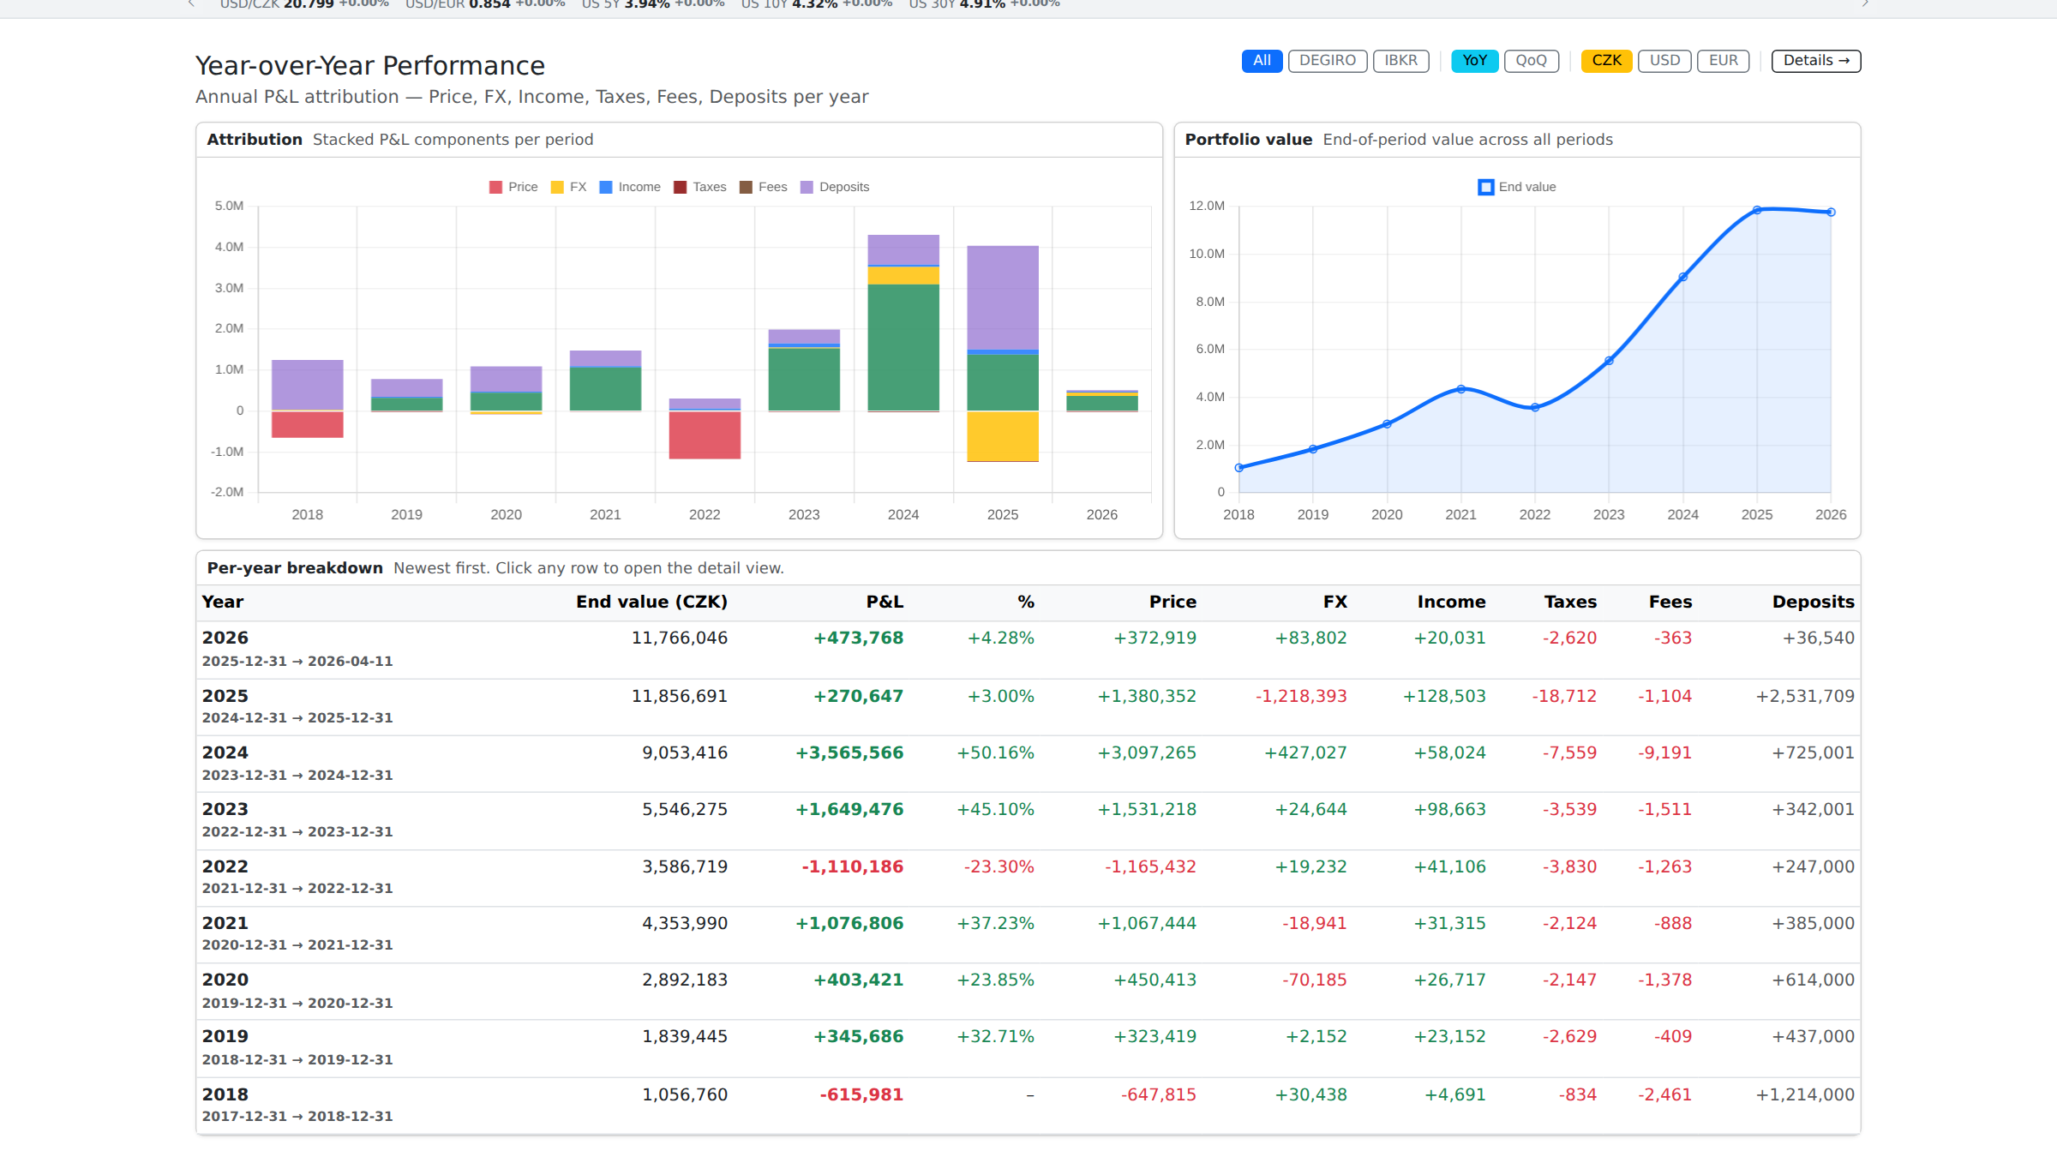Toggle the Taxes legend entry
Viewport: 2057px width, 1157px height.
click(x=699, y=187)
